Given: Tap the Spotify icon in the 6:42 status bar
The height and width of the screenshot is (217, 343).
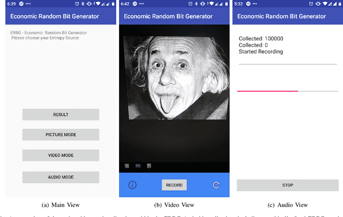Looking at the screenshot, I should coord(136,4).
